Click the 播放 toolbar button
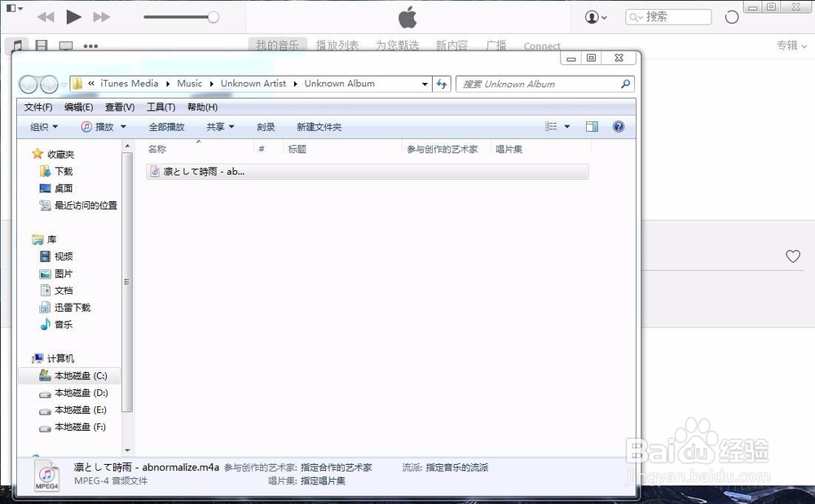This screenshot has width=815, height=504. coord(97,127)
